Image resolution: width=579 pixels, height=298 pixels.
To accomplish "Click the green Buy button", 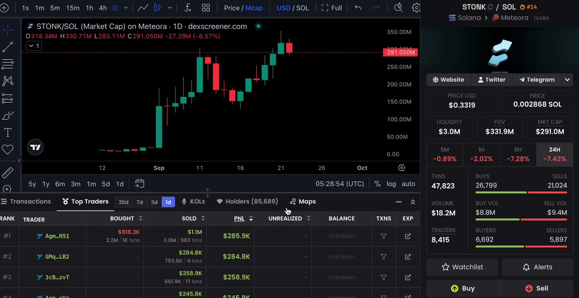I will [x=463, y=288].
